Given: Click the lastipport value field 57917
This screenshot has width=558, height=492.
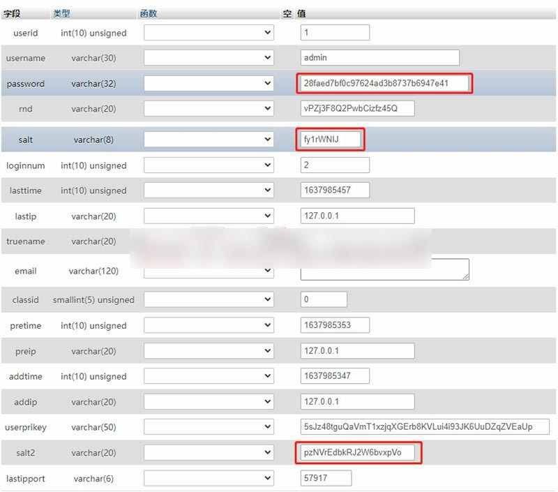Looking at the screenshot, I should pos(326,478).
